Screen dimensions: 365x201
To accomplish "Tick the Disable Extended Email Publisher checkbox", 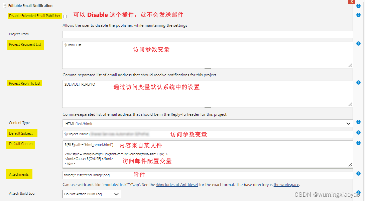I will (x=65, y=16).
